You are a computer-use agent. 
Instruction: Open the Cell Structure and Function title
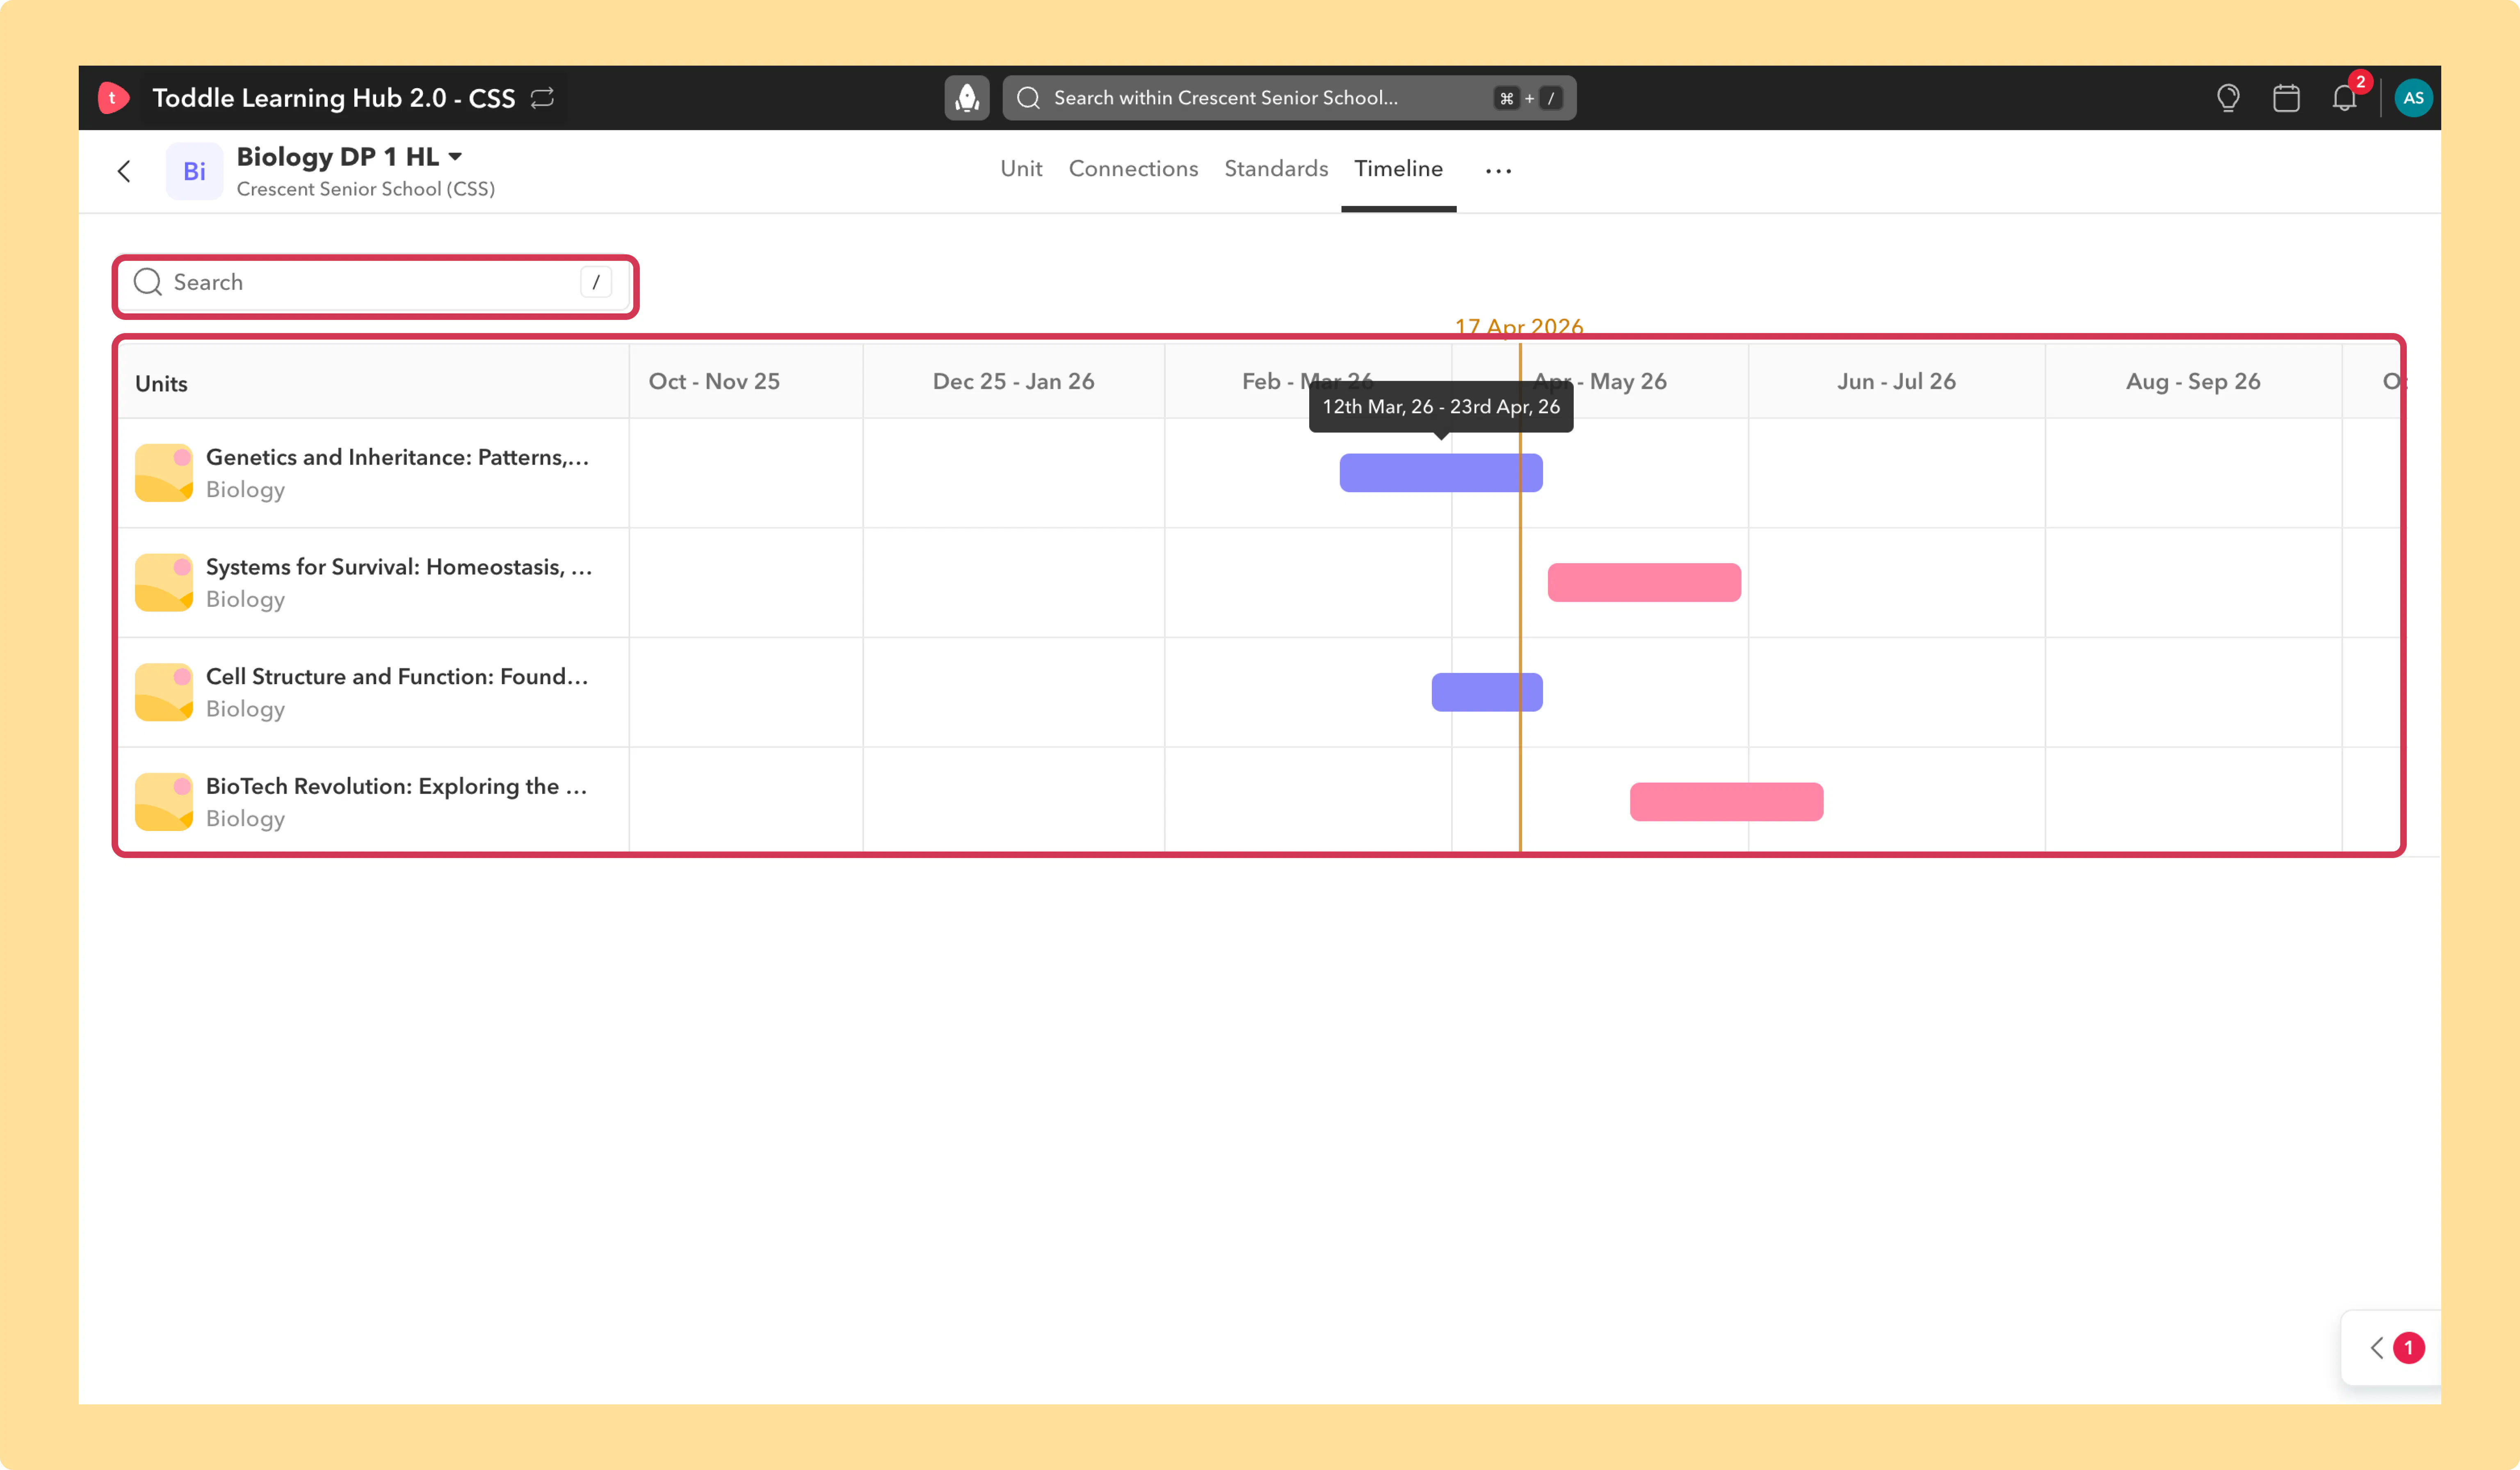pyautogui.click(x=397, y=677)
